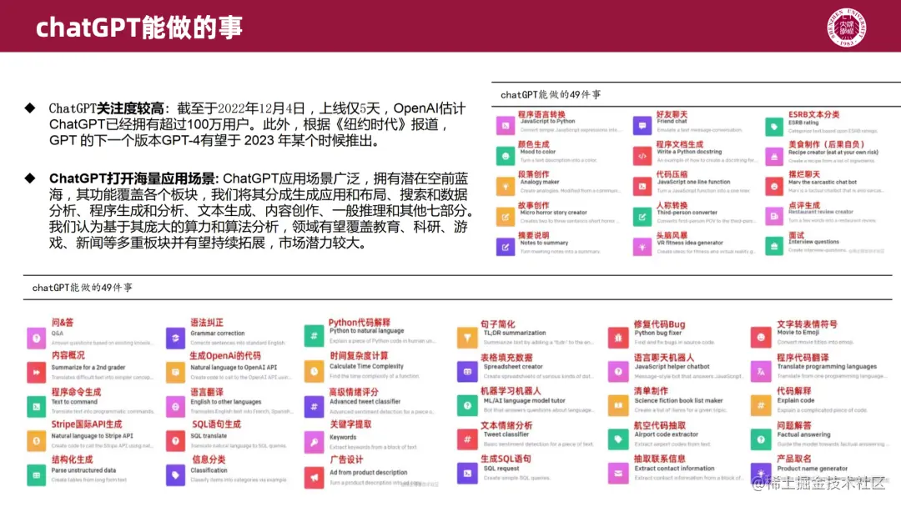The height and width of the screenshot is (507, 901).
Task: Click the purple Friend chat icon
Action: click(x=642, y=125)
